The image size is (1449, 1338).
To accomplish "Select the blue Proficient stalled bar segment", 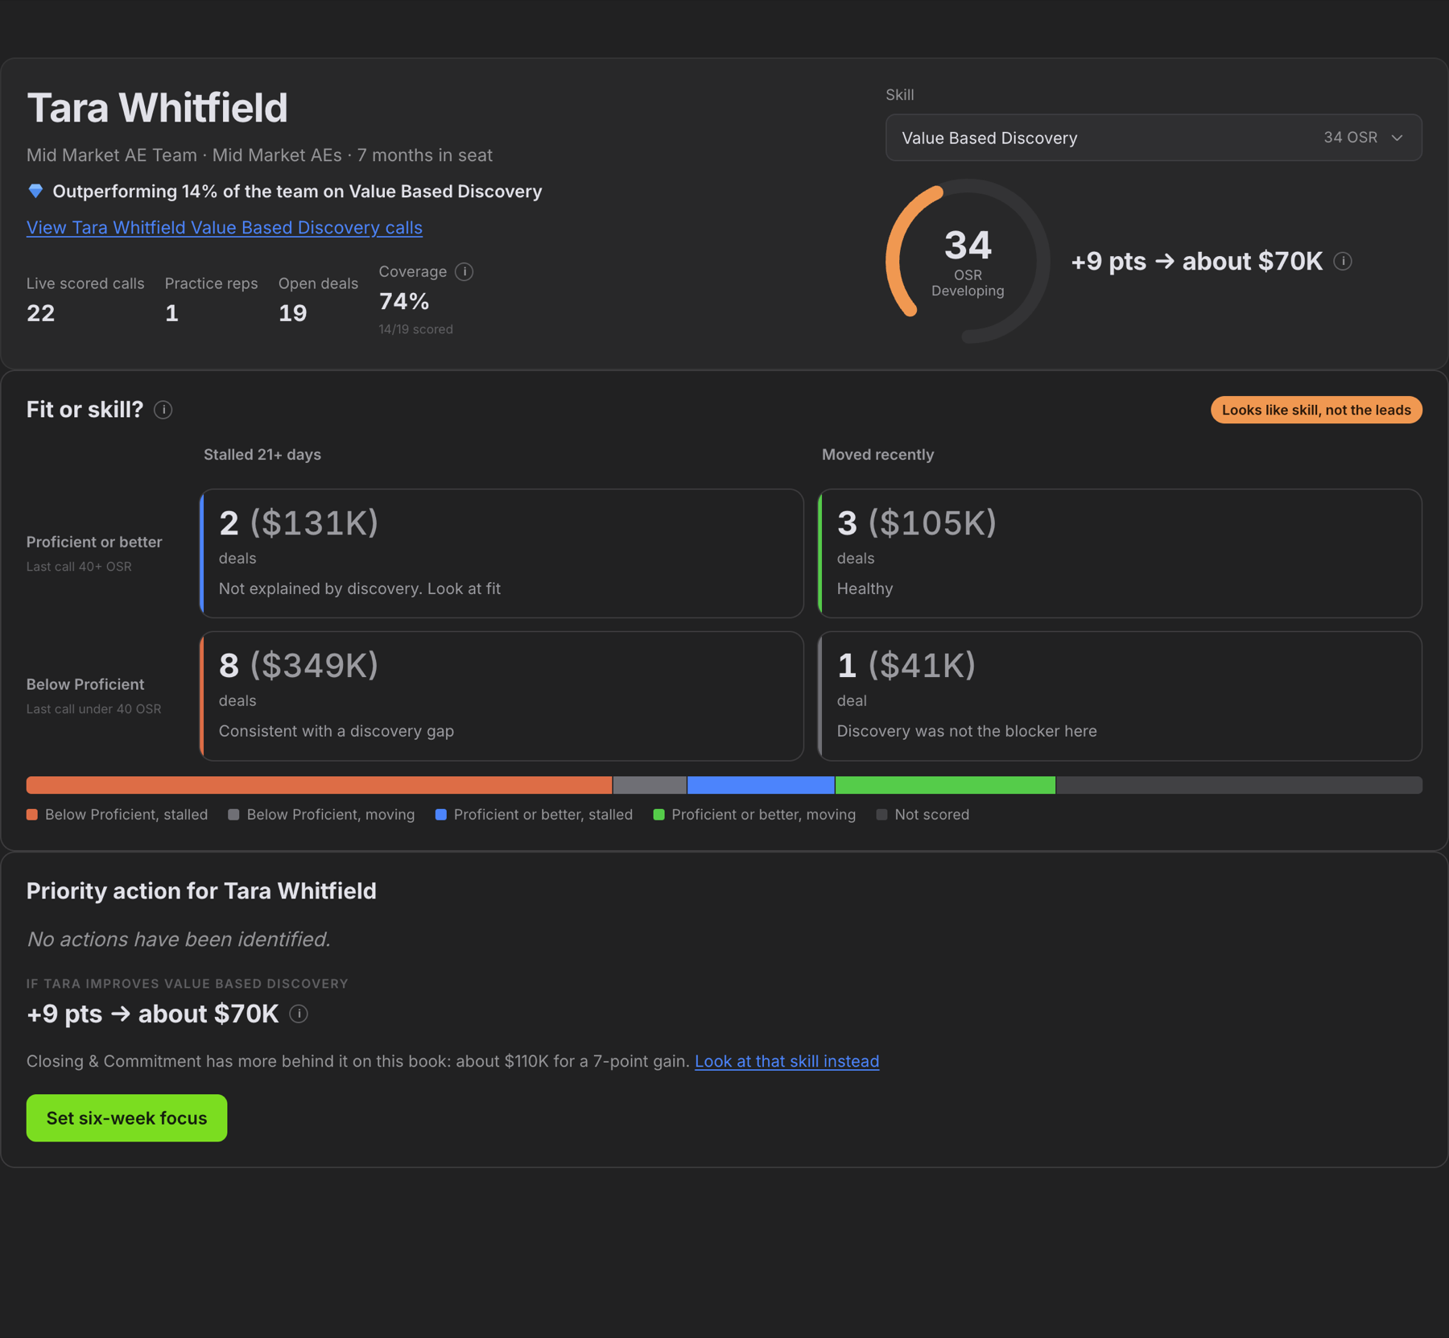I will coord(761,785).
